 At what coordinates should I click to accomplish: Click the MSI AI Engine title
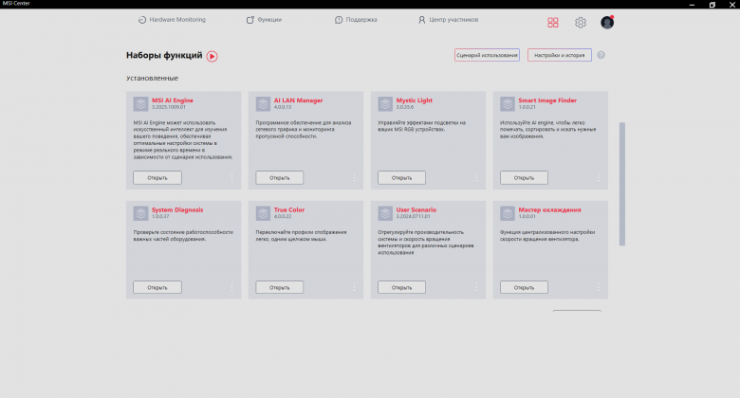[x=173, y=100]
